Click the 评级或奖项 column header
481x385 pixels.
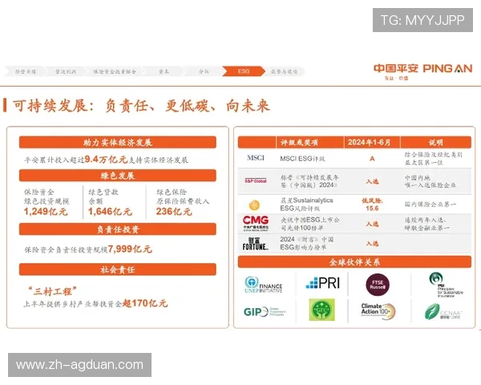pyautogui.click(x=309, y=142)
